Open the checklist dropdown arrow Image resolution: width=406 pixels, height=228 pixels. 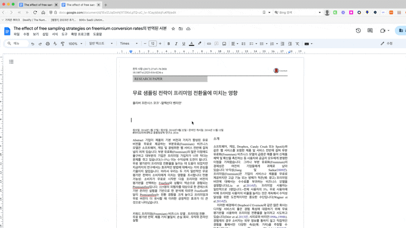point(256,44)
